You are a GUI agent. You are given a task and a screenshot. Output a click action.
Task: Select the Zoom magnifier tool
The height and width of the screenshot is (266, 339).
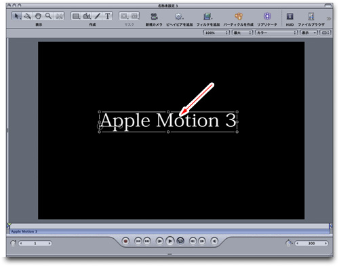tap(48, 16)
